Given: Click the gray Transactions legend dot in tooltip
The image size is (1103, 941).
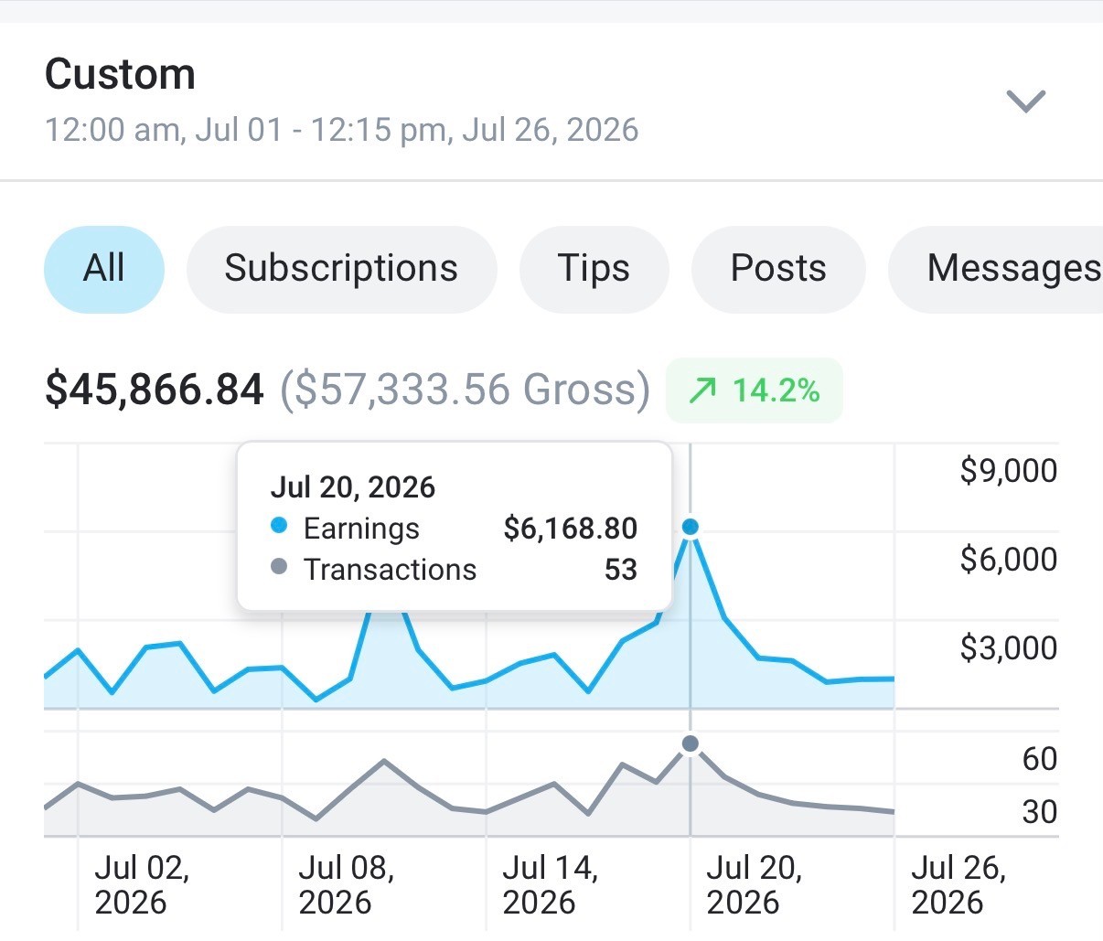Looking at the screenshot, I should point(279,567).
